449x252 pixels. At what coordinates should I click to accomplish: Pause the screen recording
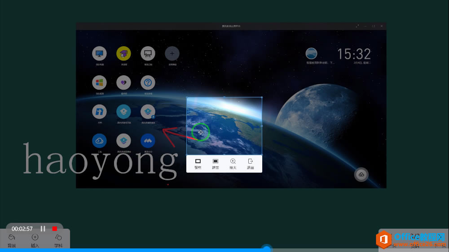pyautogui.click(x=43, y=229)
